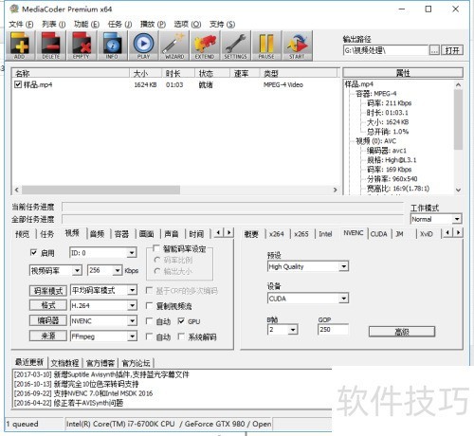Click the output path browse "..." button
The image size is (474, 436).
434,50
